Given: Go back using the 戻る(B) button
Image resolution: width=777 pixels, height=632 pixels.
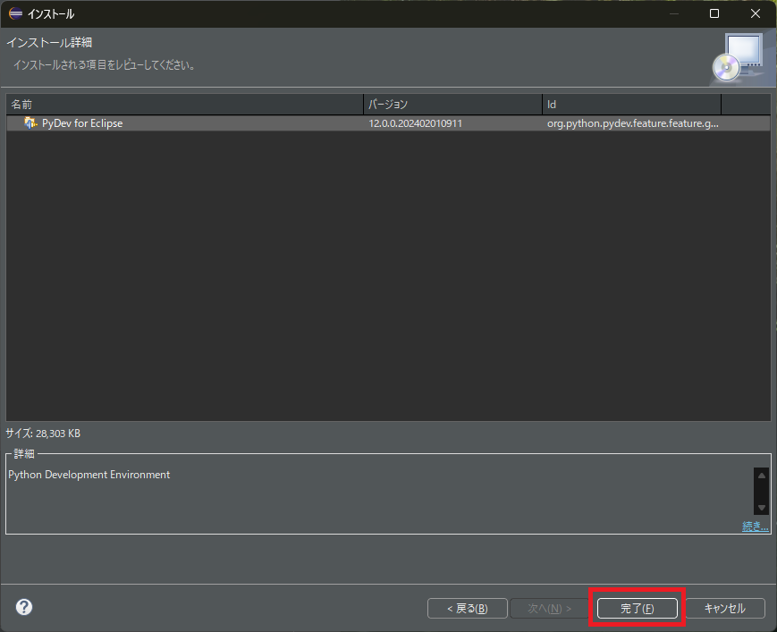Looking at the screenshot, I should click(467, 608).
